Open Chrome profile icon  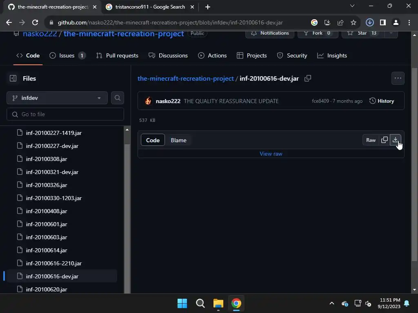(396, 23)
